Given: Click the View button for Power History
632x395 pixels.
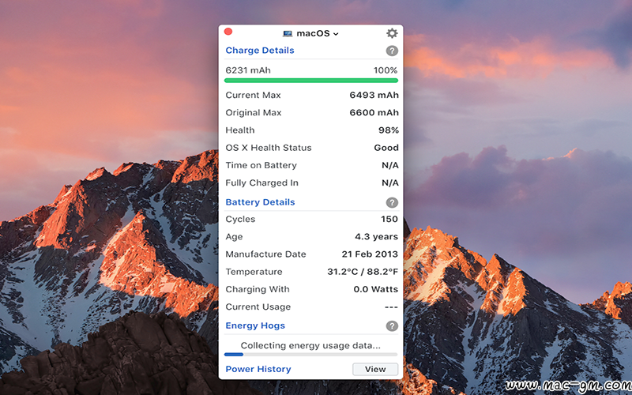Looking at the screenshot, I should point(375,369).
